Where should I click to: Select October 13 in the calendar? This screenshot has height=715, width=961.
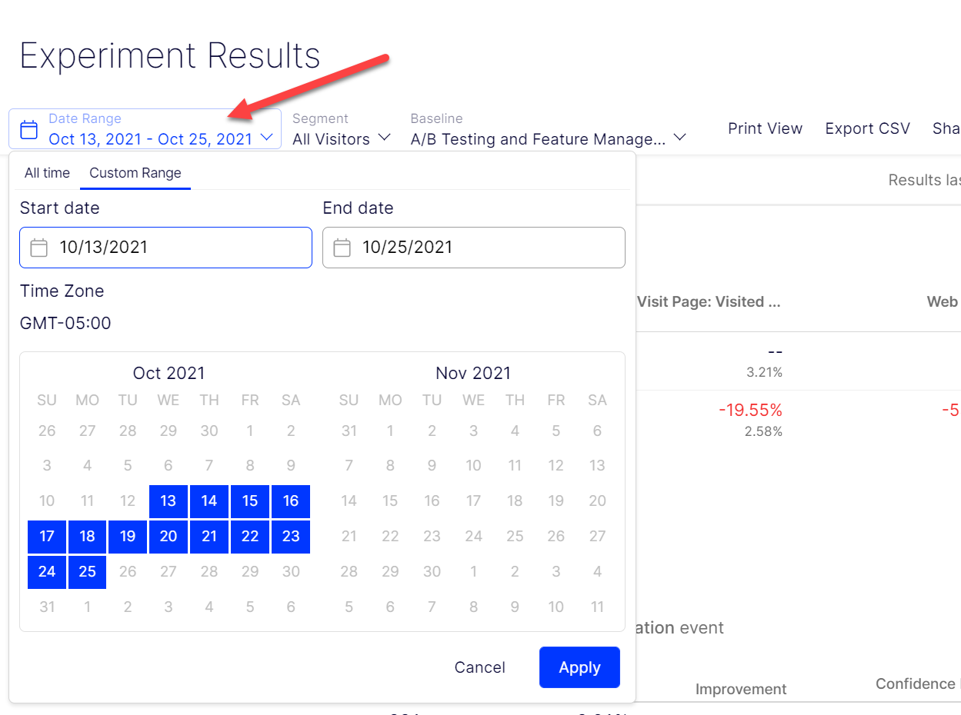point(169,501)
